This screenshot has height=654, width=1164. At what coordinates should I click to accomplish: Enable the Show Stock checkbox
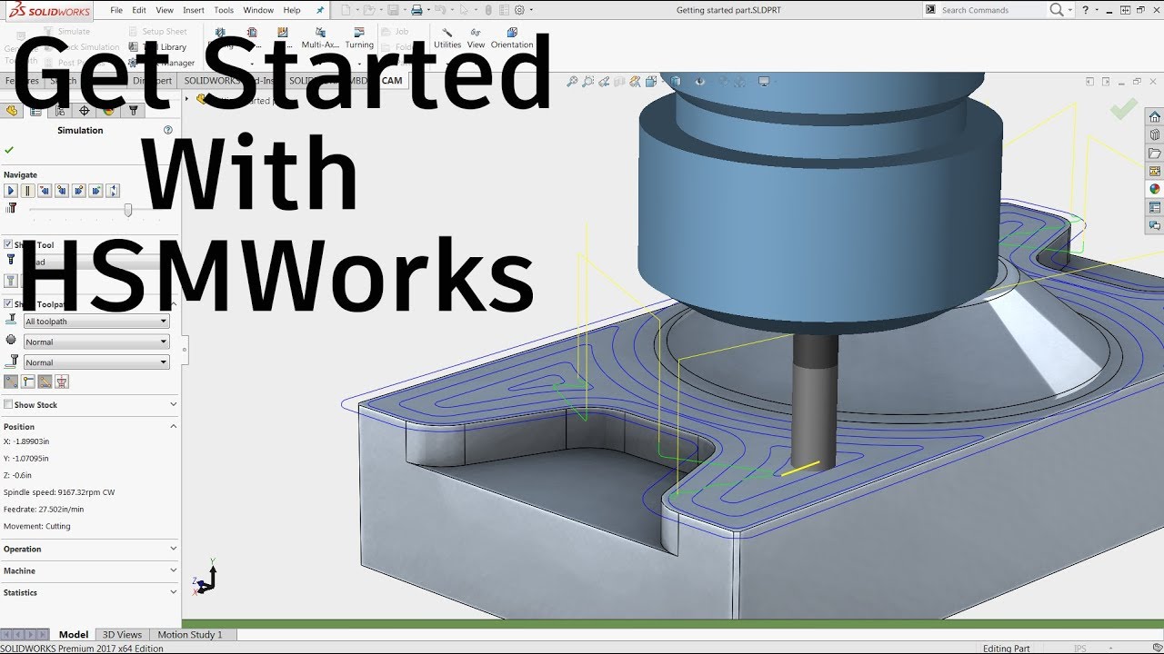(8, 404)
